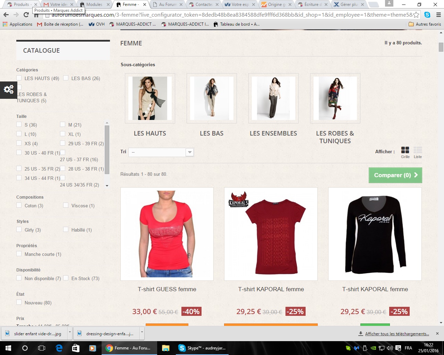This screenshot has height=355, width=444.
Task: Enable the Girly (3) style filter
Action: [19, 230]
